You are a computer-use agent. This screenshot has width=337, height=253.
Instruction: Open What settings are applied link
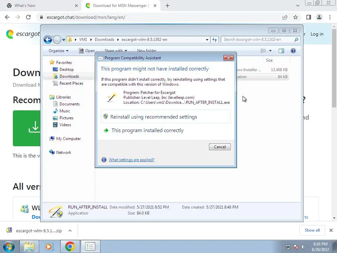pos(132,160)
